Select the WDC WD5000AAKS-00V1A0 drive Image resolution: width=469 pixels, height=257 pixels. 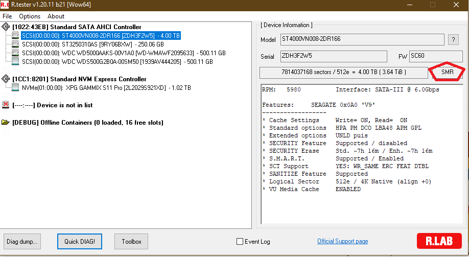(x=124, y=53)
